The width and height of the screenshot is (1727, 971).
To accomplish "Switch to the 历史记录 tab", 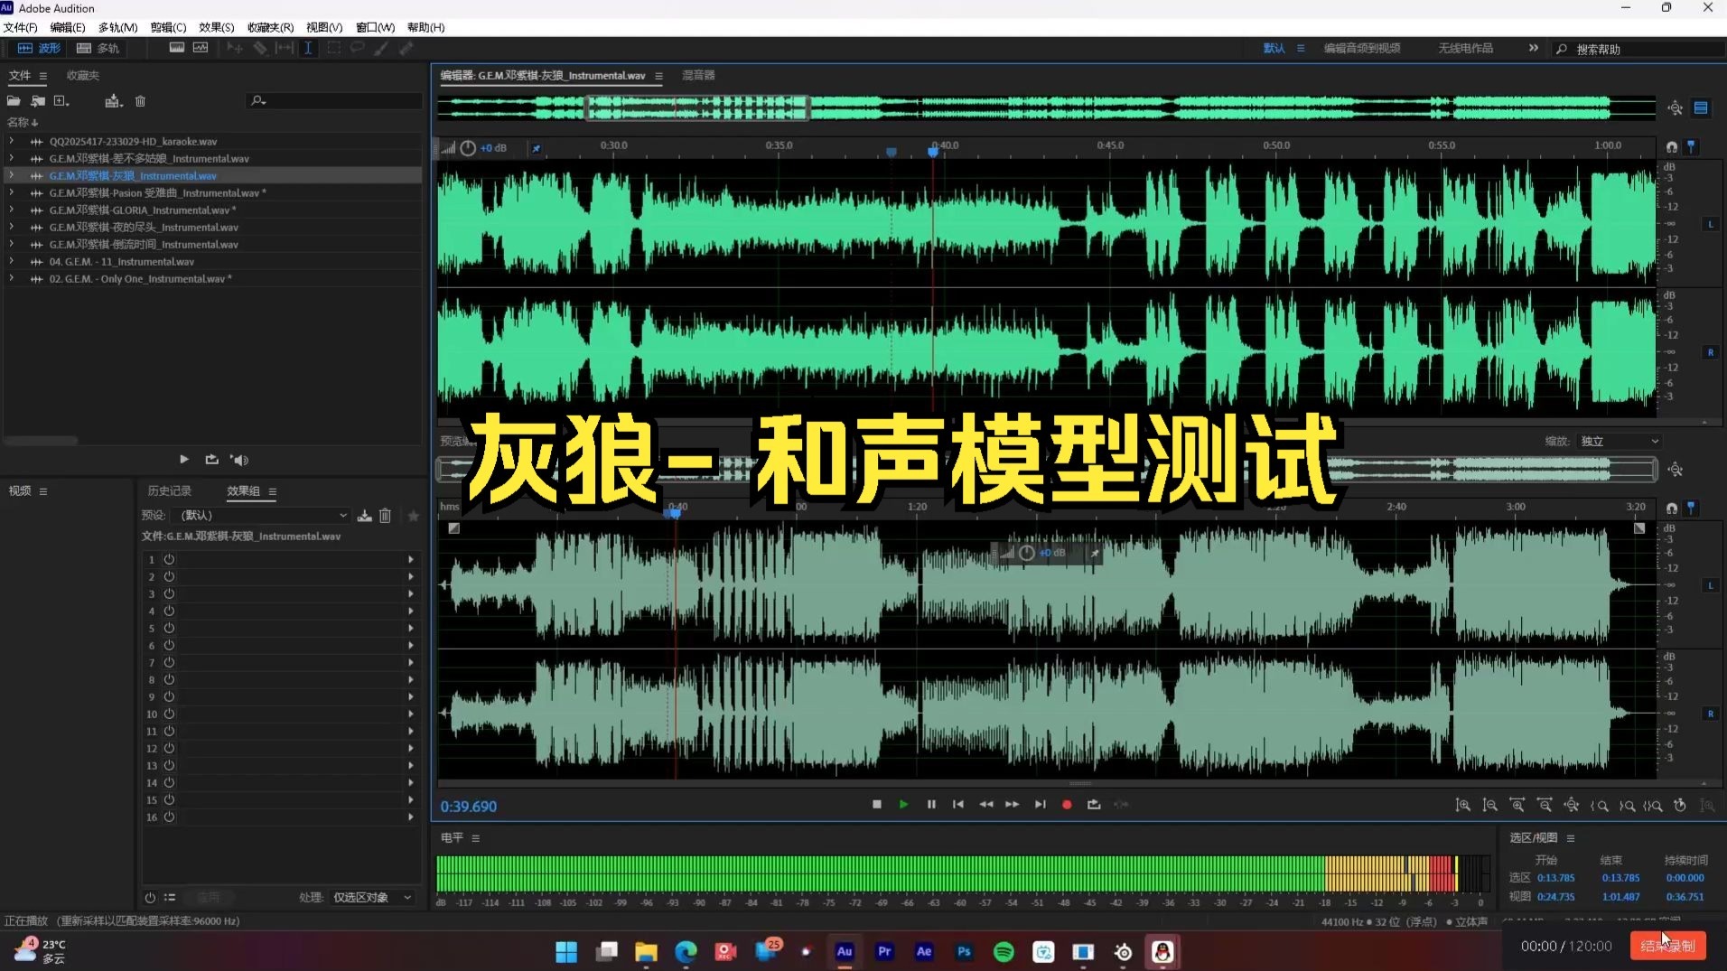I will [170, 490].
